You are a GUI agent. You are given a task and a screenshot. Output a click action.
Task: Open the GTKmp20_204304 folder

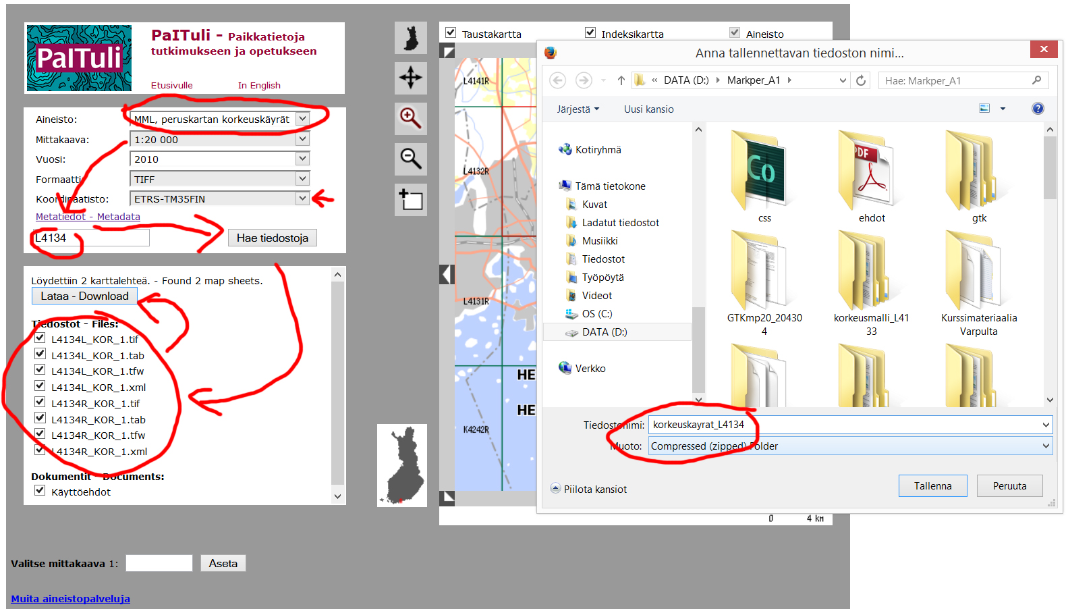click(x=764, y=284)
